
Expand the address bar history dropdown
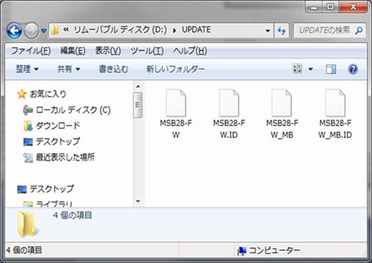tap(268, 30)
